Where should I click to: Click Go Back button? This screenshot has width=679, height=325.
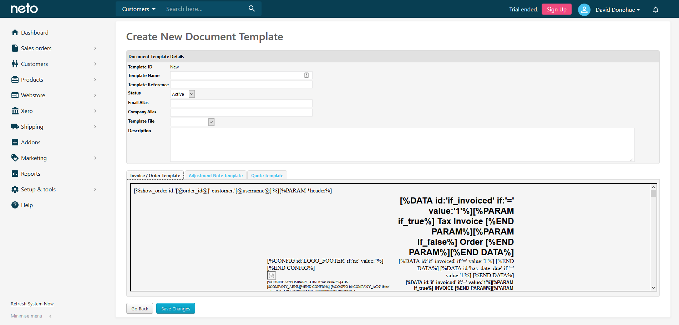coord(140,308)
